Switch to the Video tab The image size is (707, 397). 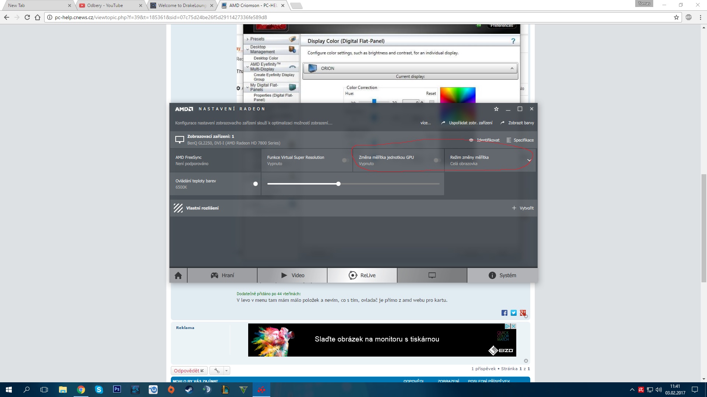pyautogui.click(x=292, y=275)
